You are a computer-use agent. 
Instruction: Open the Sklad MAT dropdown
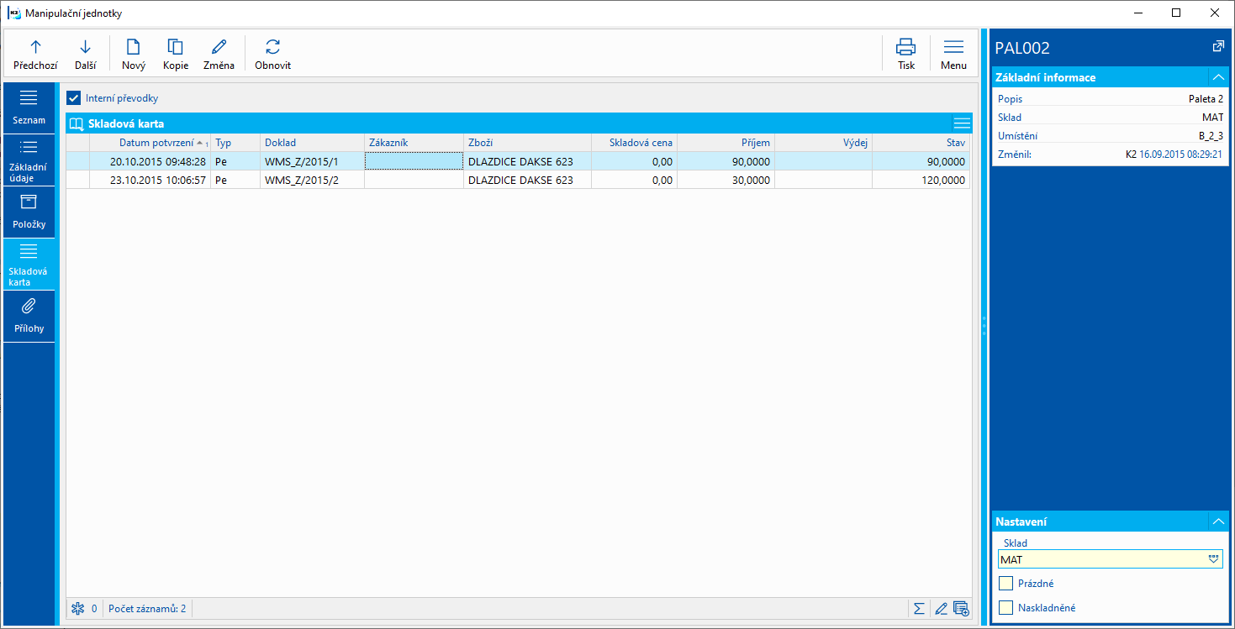1213,559
